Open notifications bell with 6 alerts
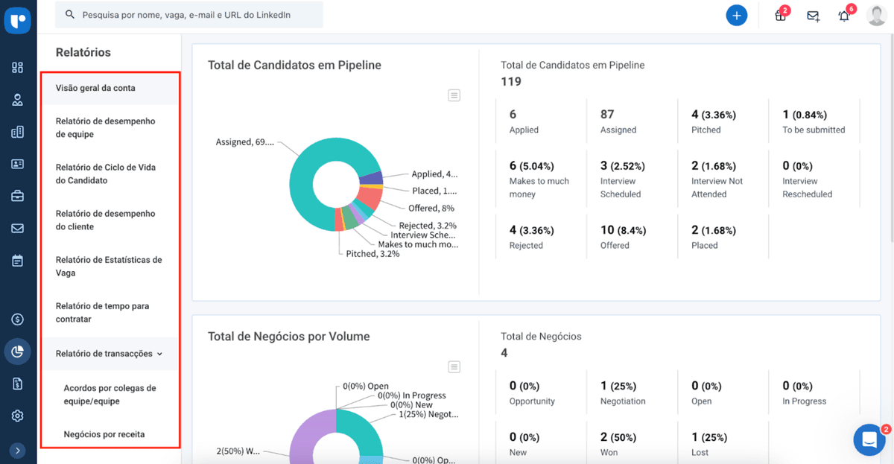The height and width of the screenshot is (464, 894). 844,15
